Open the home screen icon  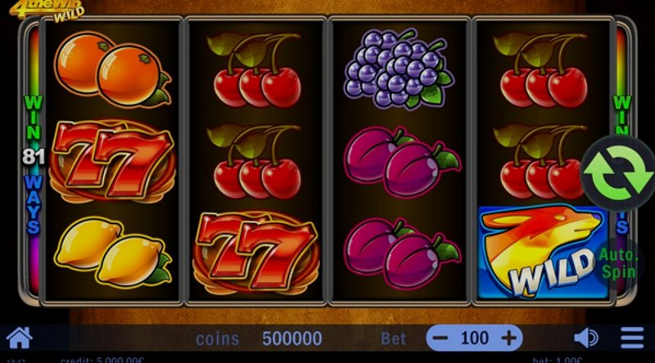coord(19,337)
